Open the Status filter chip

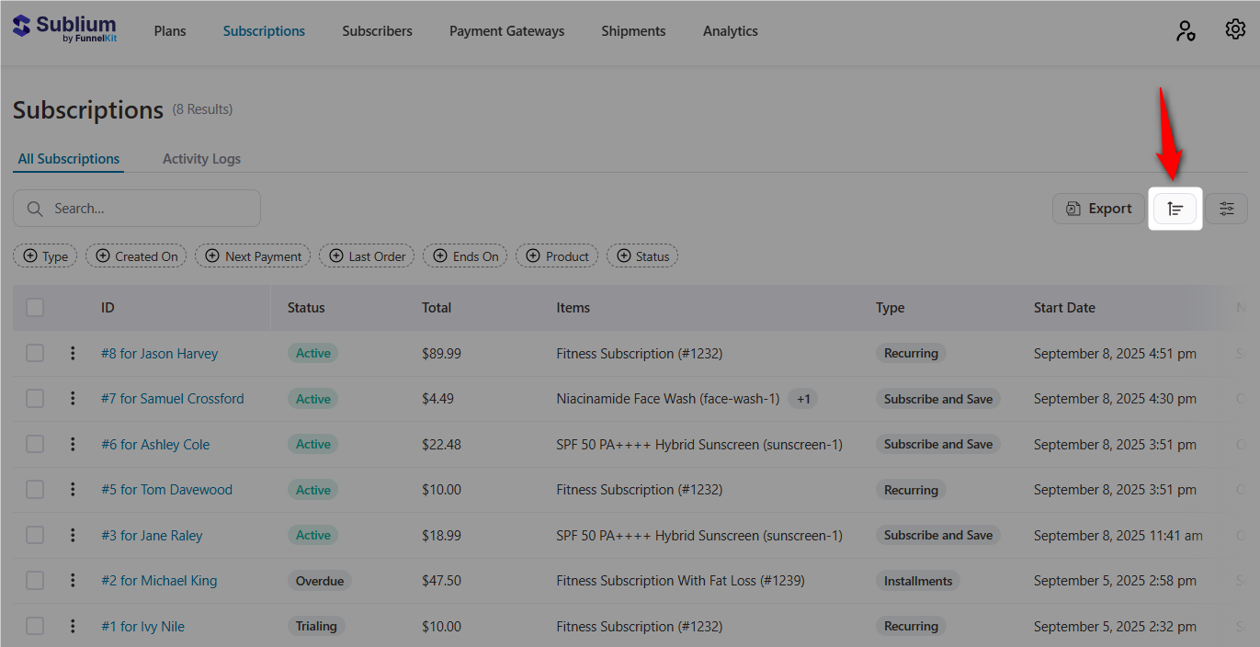point(642,255)
